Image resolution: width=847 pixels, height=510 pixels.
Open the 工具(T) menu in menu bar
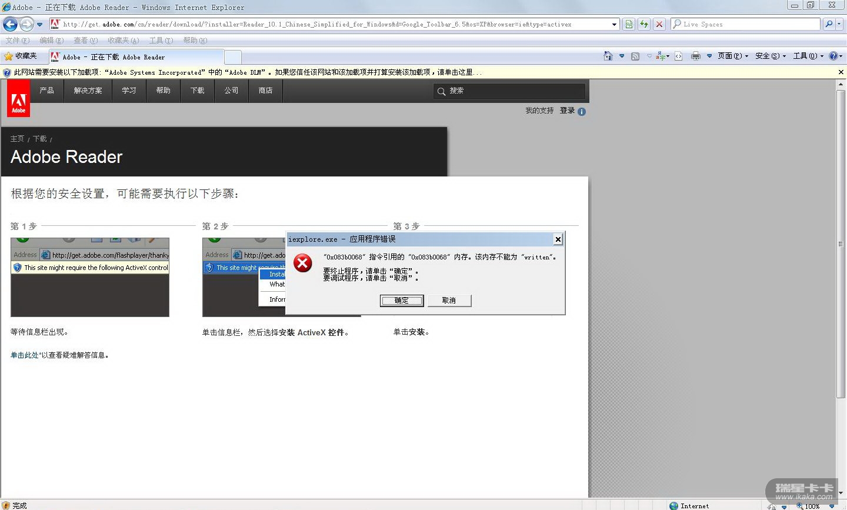[161, 41]
